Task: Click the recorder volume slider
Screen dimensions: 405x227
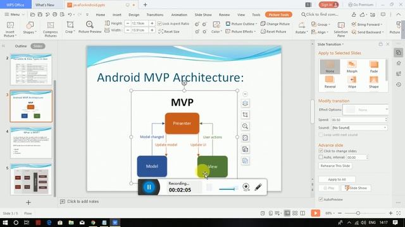Action: pyautogui.click(x=228, y=189)
